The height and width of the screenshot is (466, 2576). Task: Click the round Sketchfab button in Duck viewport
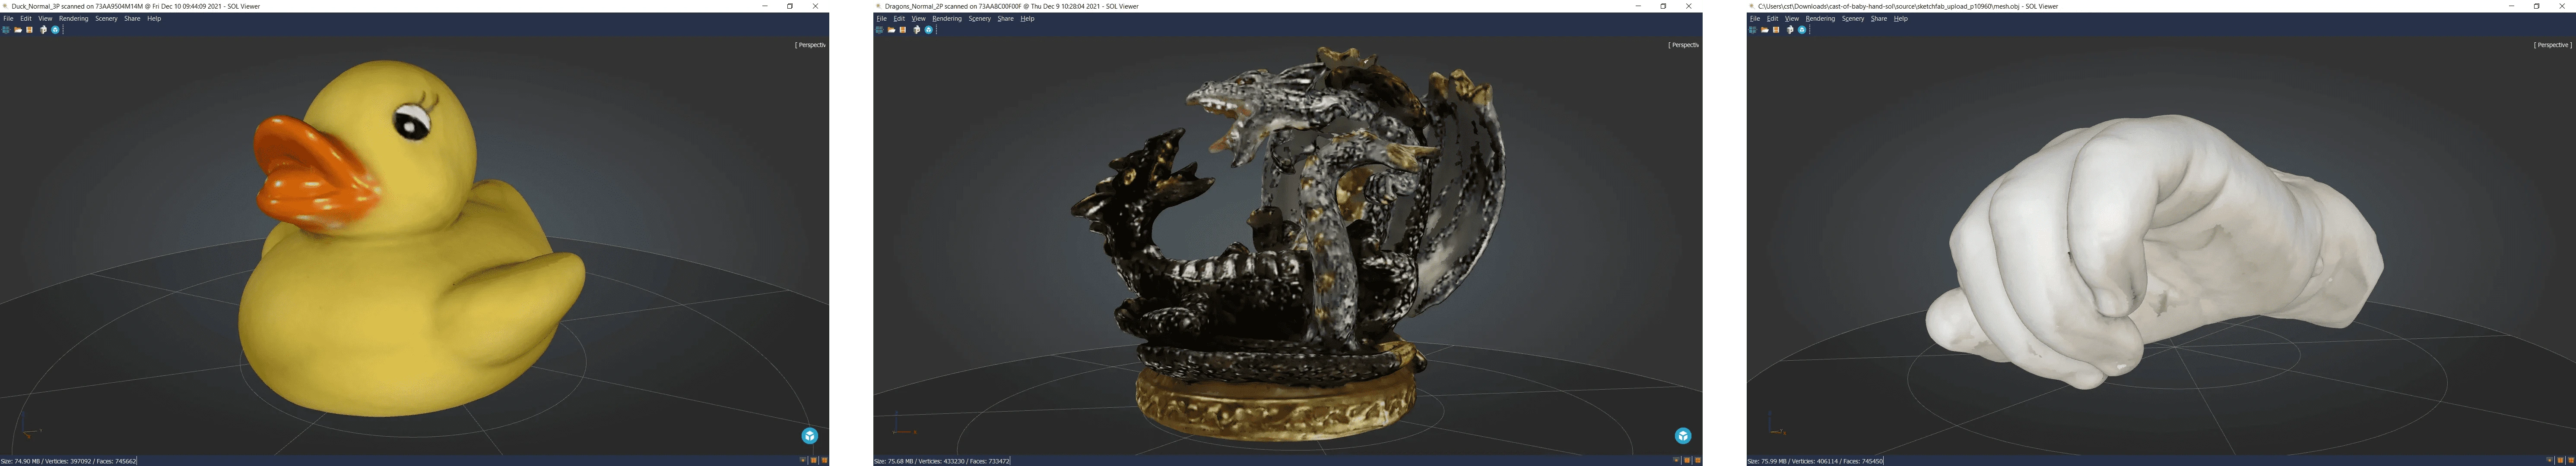[x=810, y=436]
